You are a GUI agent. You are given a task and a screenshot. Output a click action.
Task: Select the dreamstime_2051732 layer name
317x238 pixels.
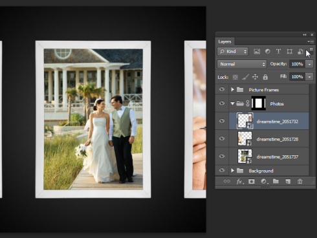tap(278, 122)
